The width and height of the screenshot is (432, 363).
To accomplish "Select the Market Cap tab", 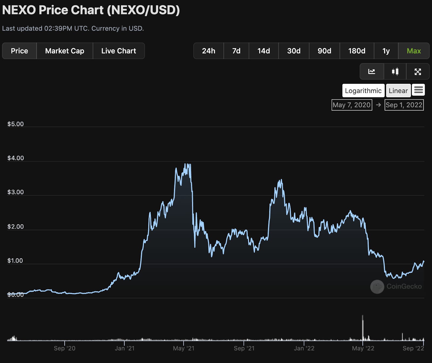I will [x=65, y=51].
